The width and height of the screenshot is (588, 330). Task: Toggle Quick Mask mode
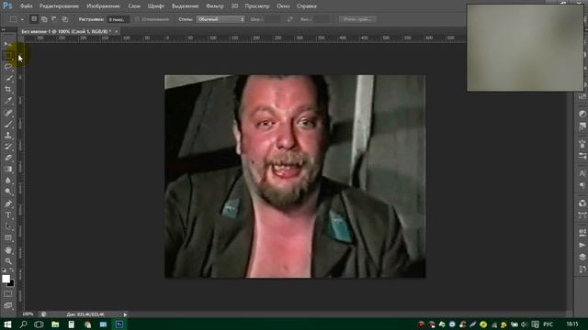click(8, 294)
